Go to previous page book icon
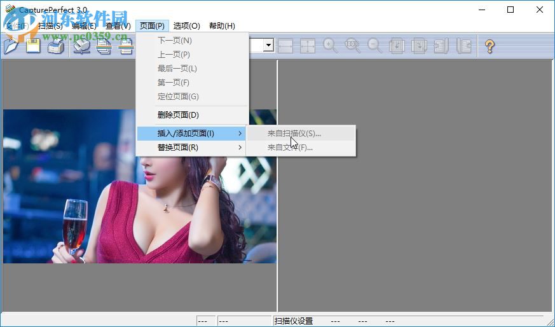 coord(441,46)
